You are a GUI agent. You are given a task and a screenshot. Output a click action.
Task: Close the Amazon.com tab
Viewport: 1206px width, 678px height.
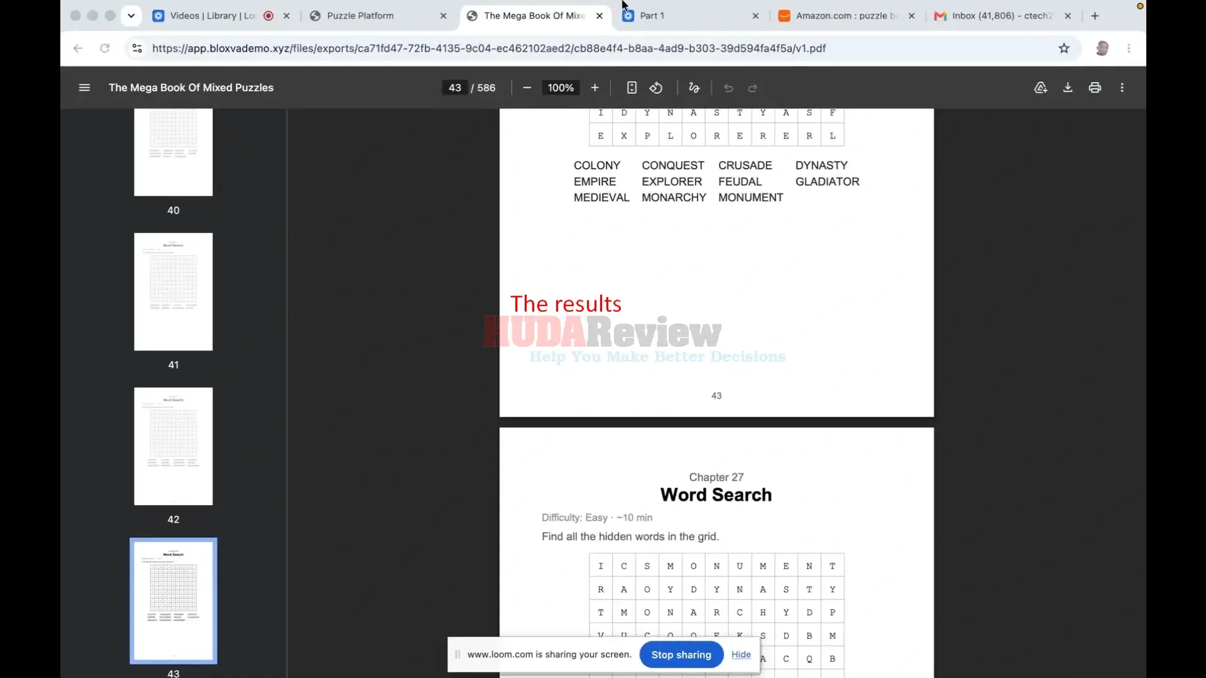911,16
